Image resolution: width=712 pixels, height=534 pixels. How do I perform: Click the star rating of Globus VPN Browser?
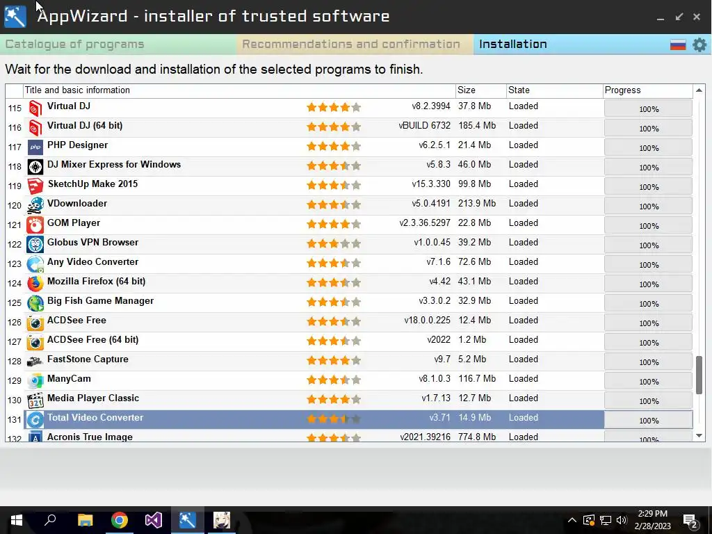[334, 244]
